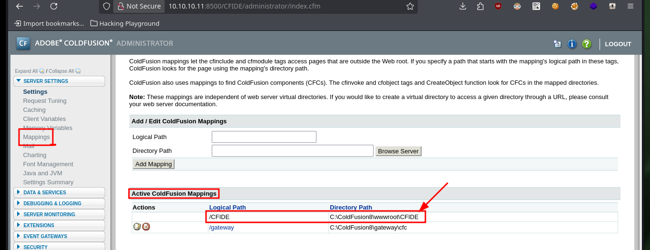
Task: Expand the Extensions section
Action: [59, 225]
